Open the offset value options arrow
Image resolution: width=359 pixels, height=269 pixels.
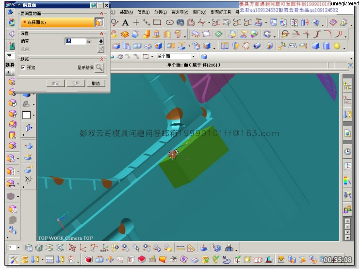point(101,42)
